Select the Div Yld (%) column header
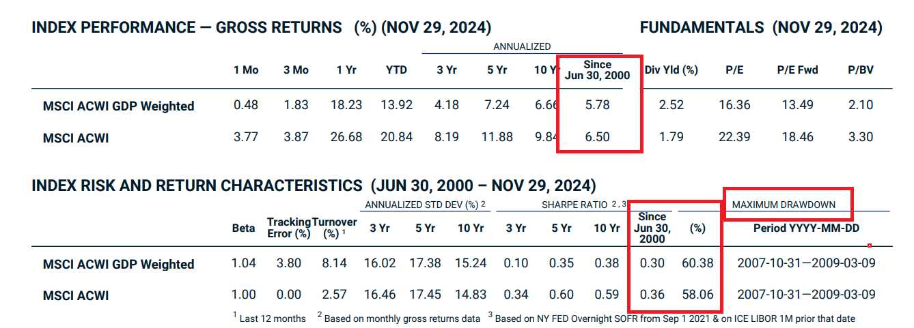Image resolution: width=914 pixels, height=328 pixels. [671, 70]
